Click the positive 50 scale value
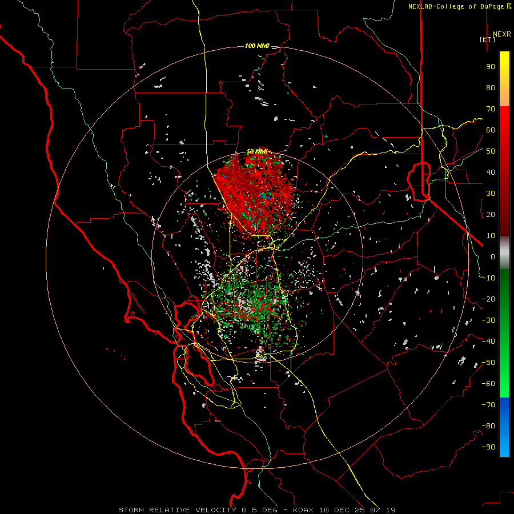 point(491,151)
